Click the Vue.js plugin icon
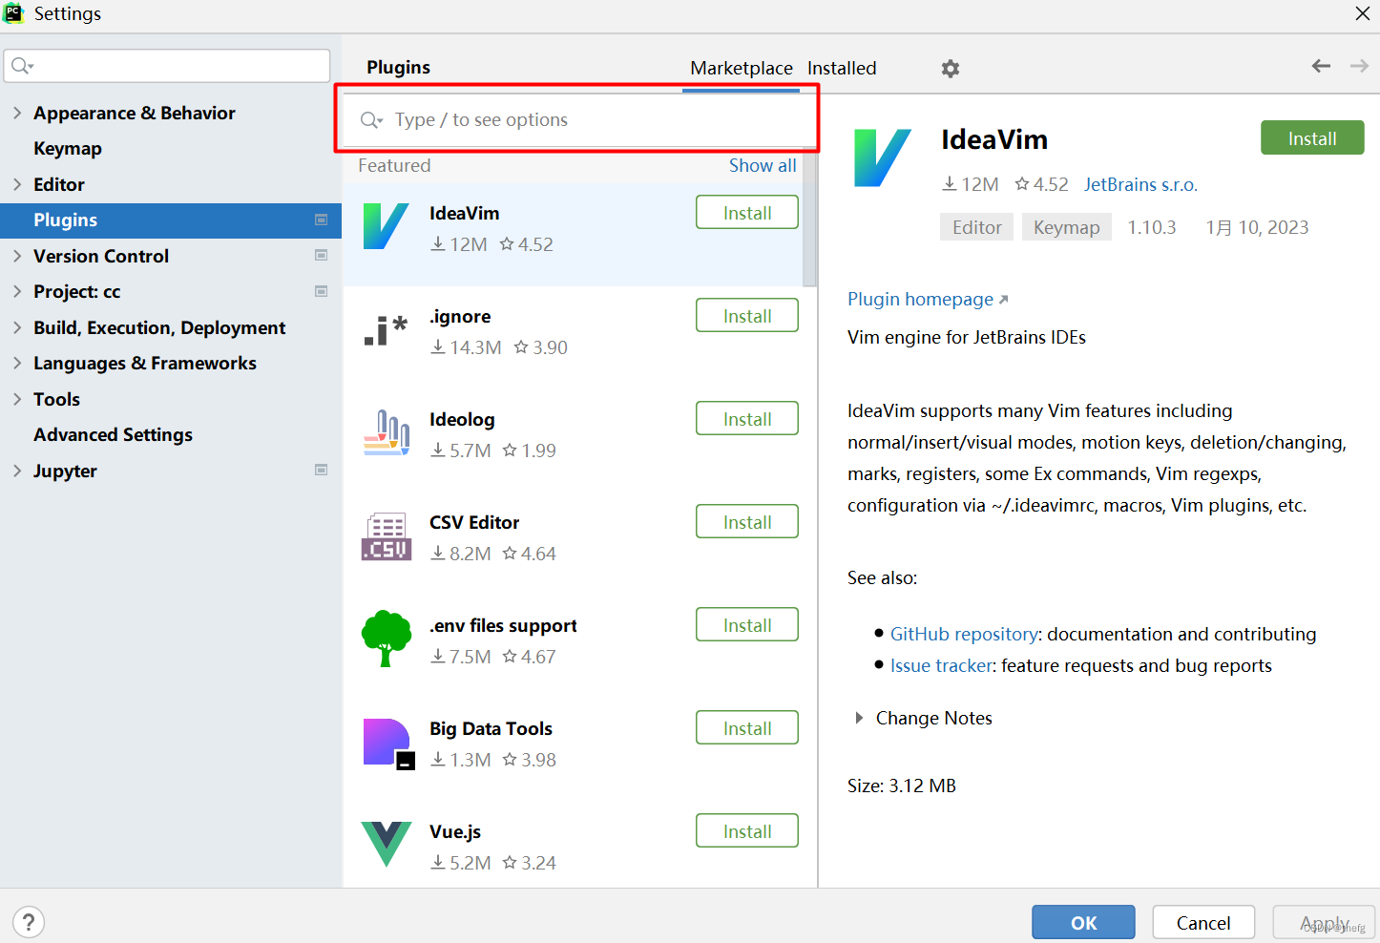1380x943 pixels. pos(386,844)
